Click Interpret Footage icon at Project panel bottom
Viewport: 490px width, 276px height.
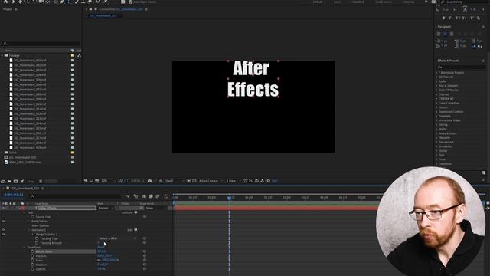pyautogui.click(x=3, y=181)
